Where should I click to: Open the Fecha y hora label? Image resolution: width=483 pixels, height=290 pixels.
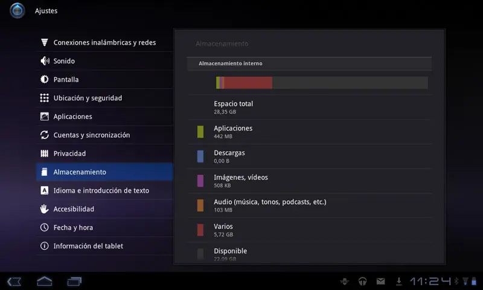point(73,227)
